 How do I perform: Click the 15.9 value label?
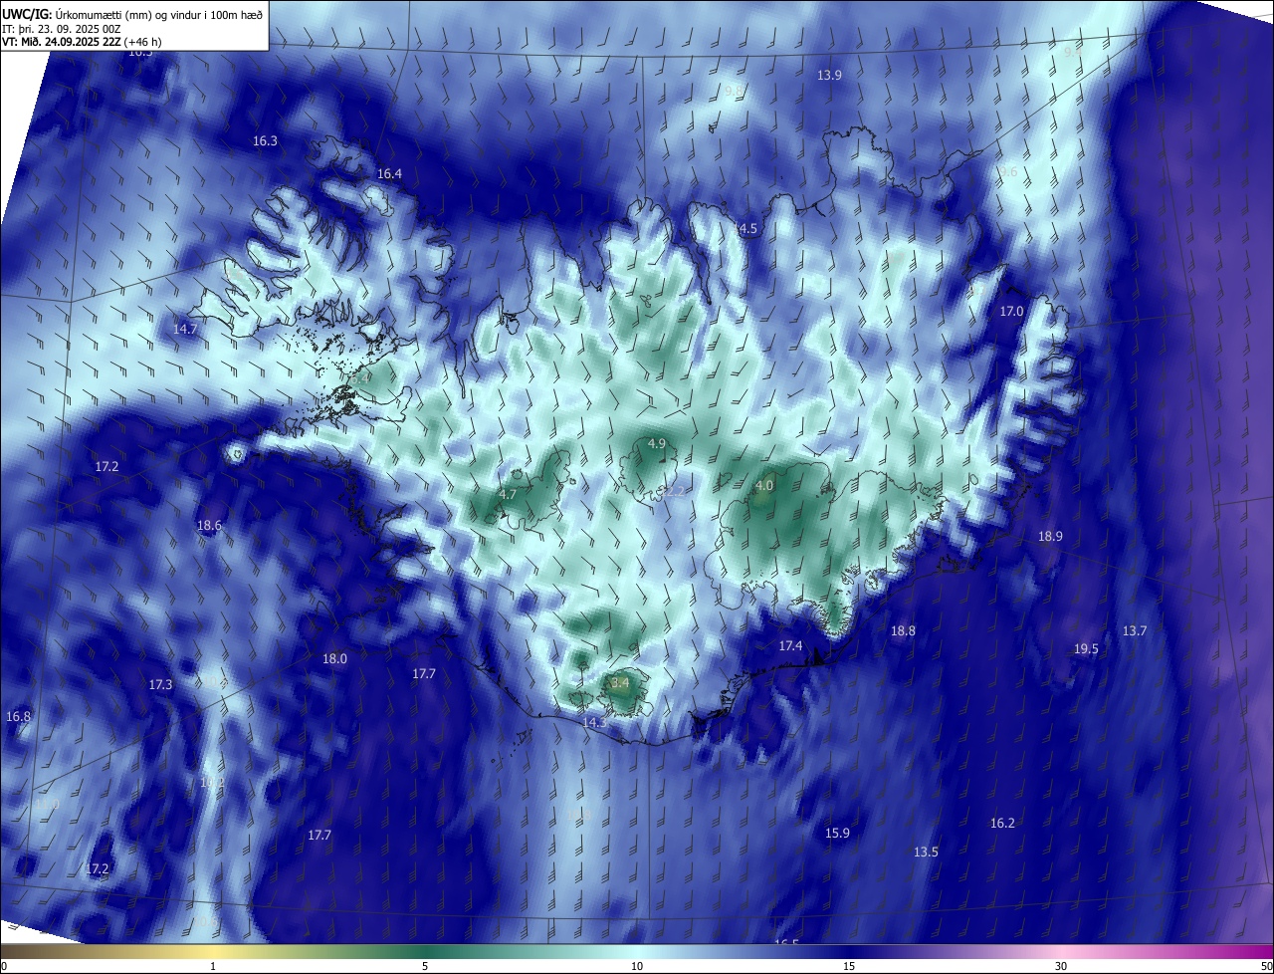(838, 834)
